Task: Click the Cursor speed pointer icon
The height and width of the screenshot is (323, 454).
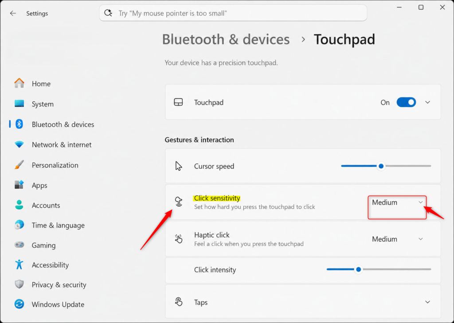Action: tap(179, 166)
